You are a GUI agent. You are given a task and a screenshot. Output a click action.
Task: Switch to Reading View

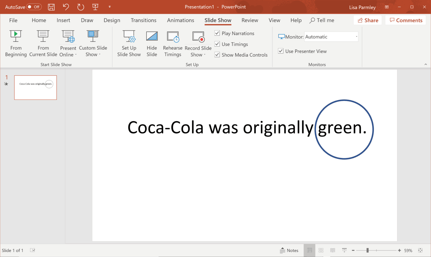pos(332,250)
